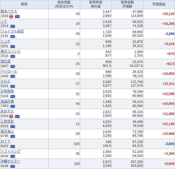Click the mail icon next to 9436
Image resolution: width=175 pixels, height=169 pixels.
[x=13, y=166]
